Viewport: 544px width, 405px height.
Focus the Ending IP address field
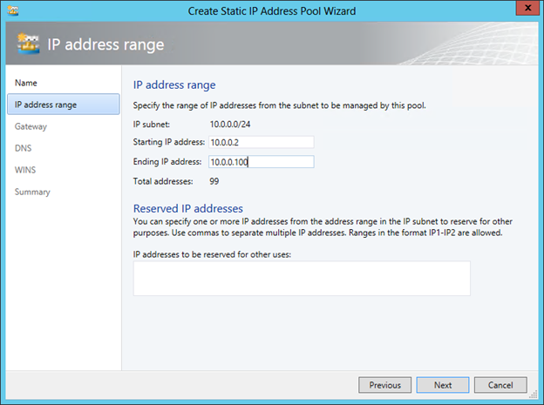(260, 162)
